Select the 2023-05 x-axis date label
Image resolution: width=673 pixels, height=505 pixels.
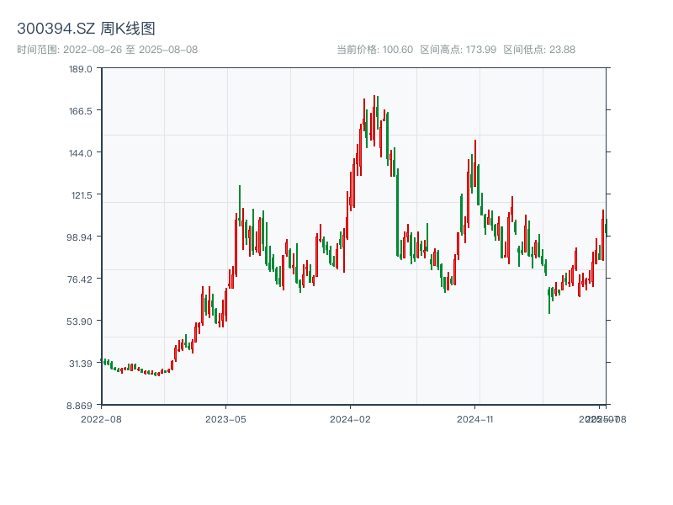pos(226,418)
